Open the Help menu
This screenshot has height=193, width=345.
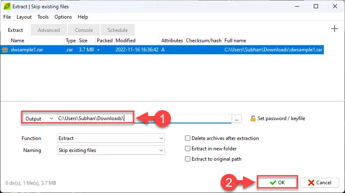click(x=83, y=17)
